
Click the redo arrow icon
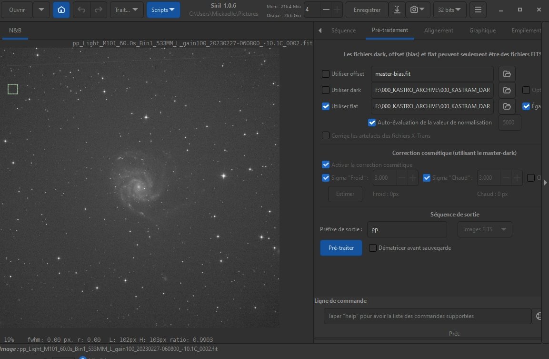(99, 10)
